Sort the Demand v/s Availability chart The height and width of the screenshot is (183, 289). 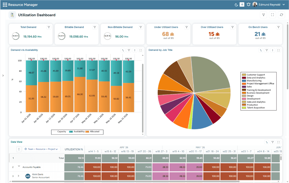click(x=123, y=50)
